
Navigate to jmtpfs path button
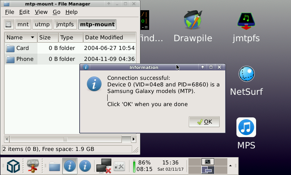65,24
